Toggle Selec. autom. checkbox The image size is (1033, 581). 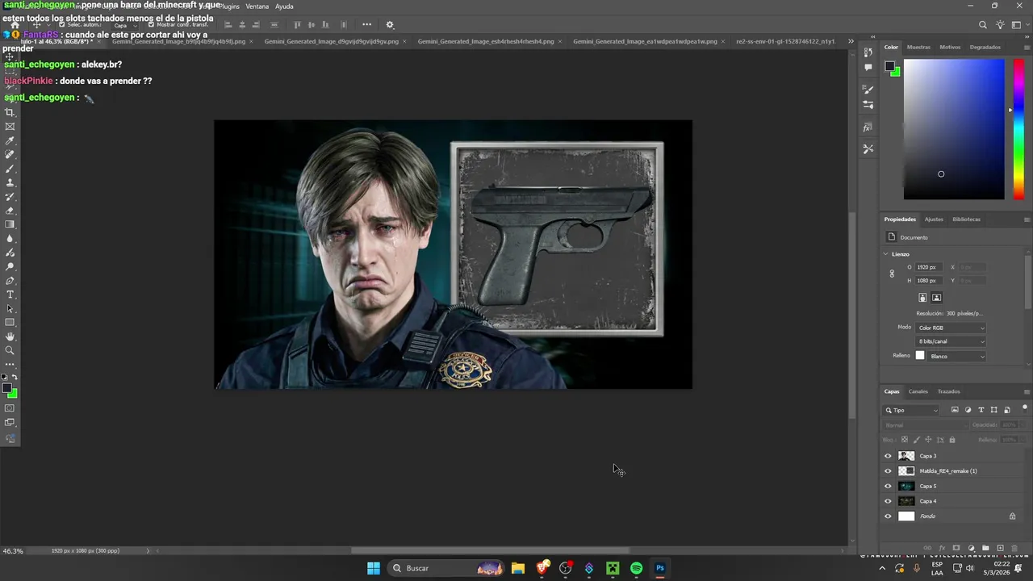click(x=62, y=25)
